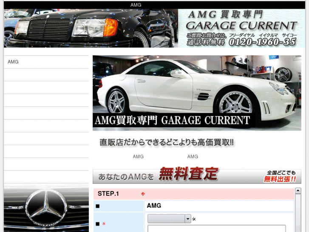
Task: Click the white Mercedes SL main image
Action: click(x=197, y=93)
